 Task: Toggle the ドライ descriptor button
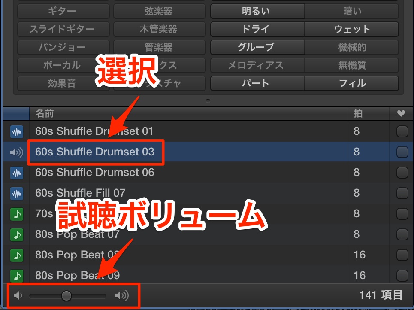pyautogui.click(x=257, y=29)
